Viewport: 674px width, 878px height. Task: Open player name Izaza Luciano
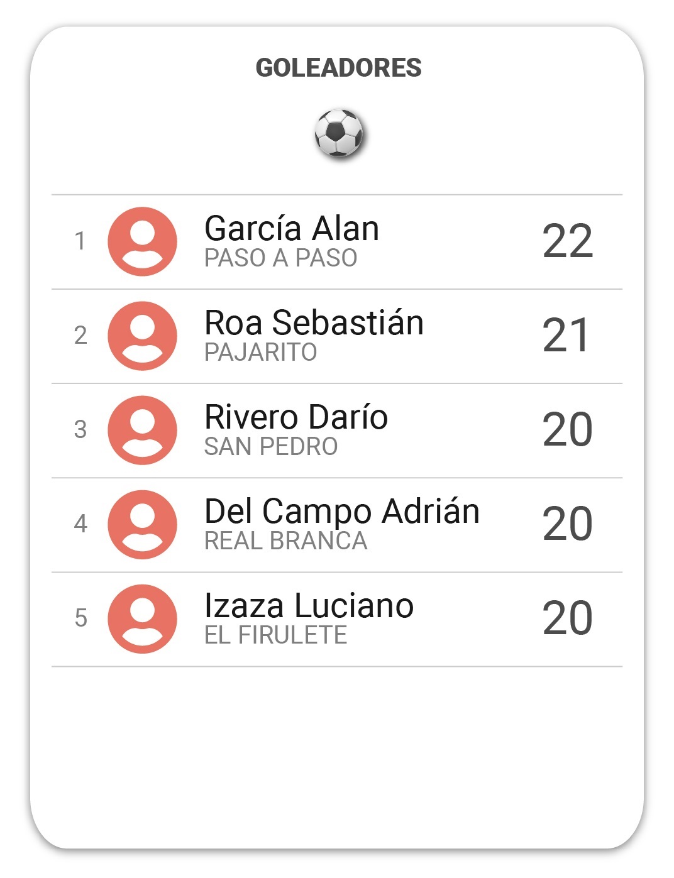tap(309, 605)
